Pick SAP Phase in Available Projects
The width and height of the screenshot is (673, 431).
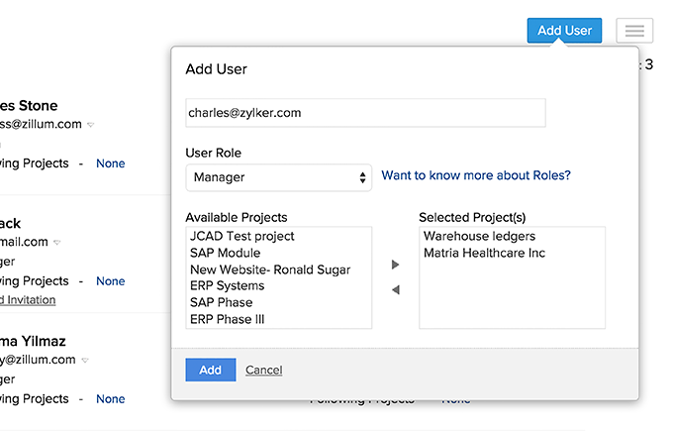pyautogui.click(x=222, y=302)
